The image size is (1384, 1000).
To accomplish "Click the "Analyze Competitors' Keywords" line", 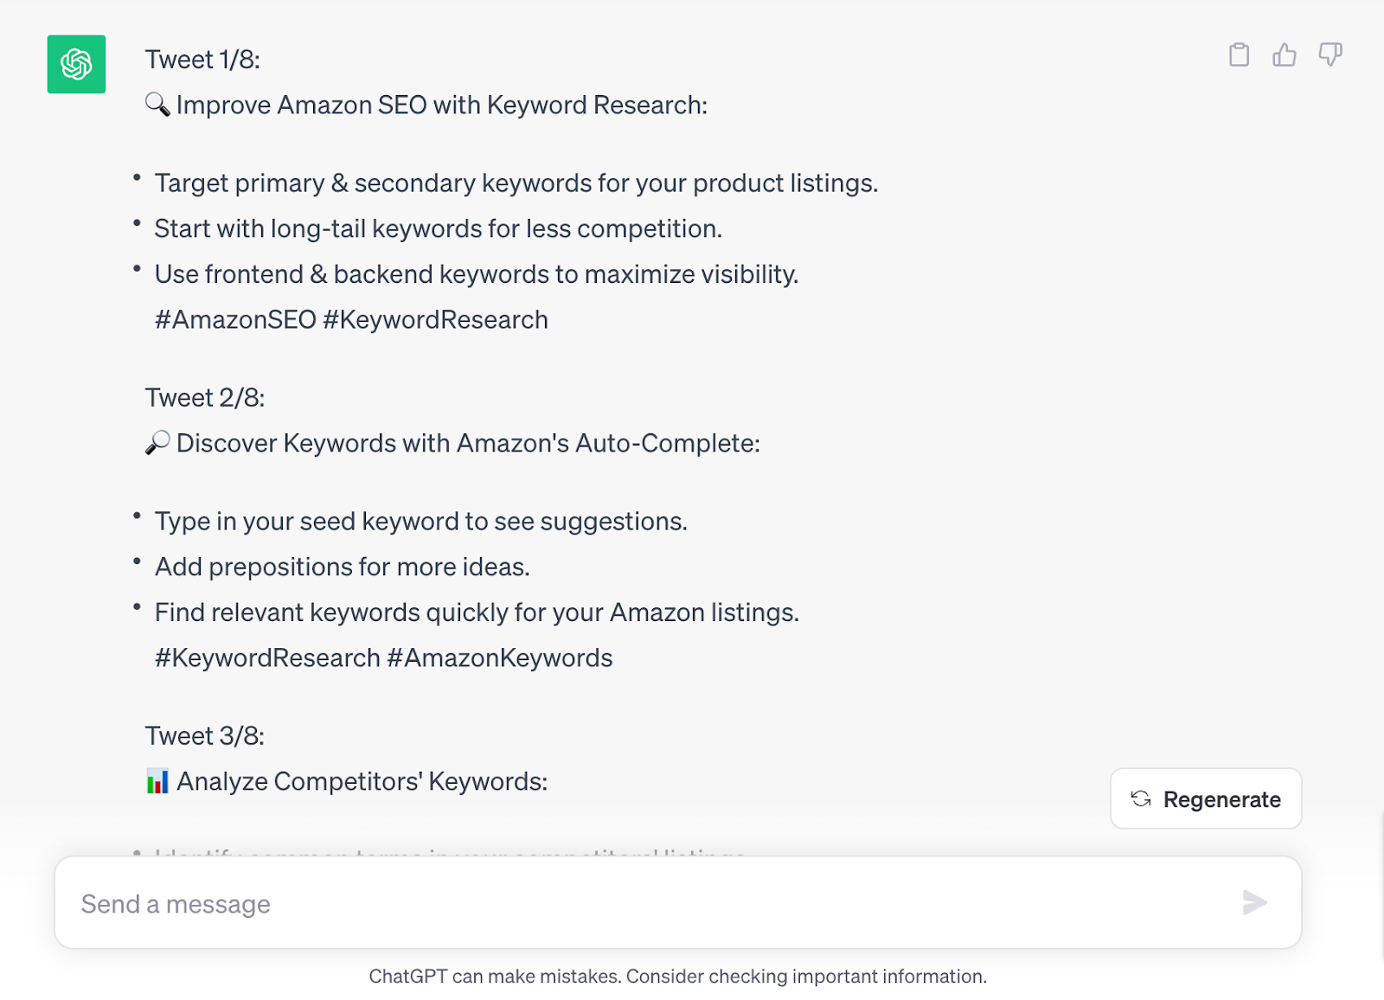I will tap(362, 782).
